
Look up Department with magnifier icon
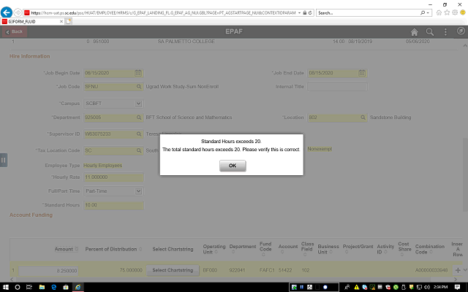[x=139, y=118]
